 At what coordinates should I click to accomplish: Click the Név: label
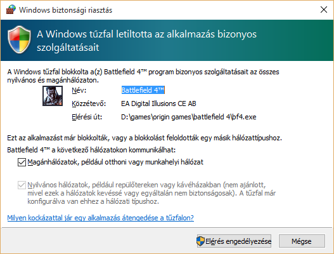(x=79, y=91)
